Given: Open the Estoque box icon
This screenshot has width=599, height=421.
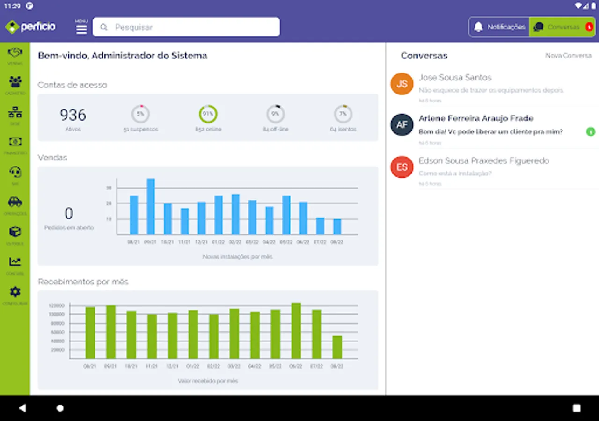Looking at the screenshot, I should pos(15,235).
